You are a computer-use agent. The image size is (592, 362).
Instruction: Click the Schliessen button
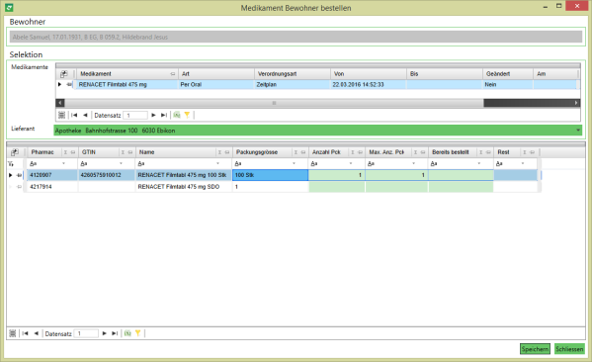click(x=569, y=349)
